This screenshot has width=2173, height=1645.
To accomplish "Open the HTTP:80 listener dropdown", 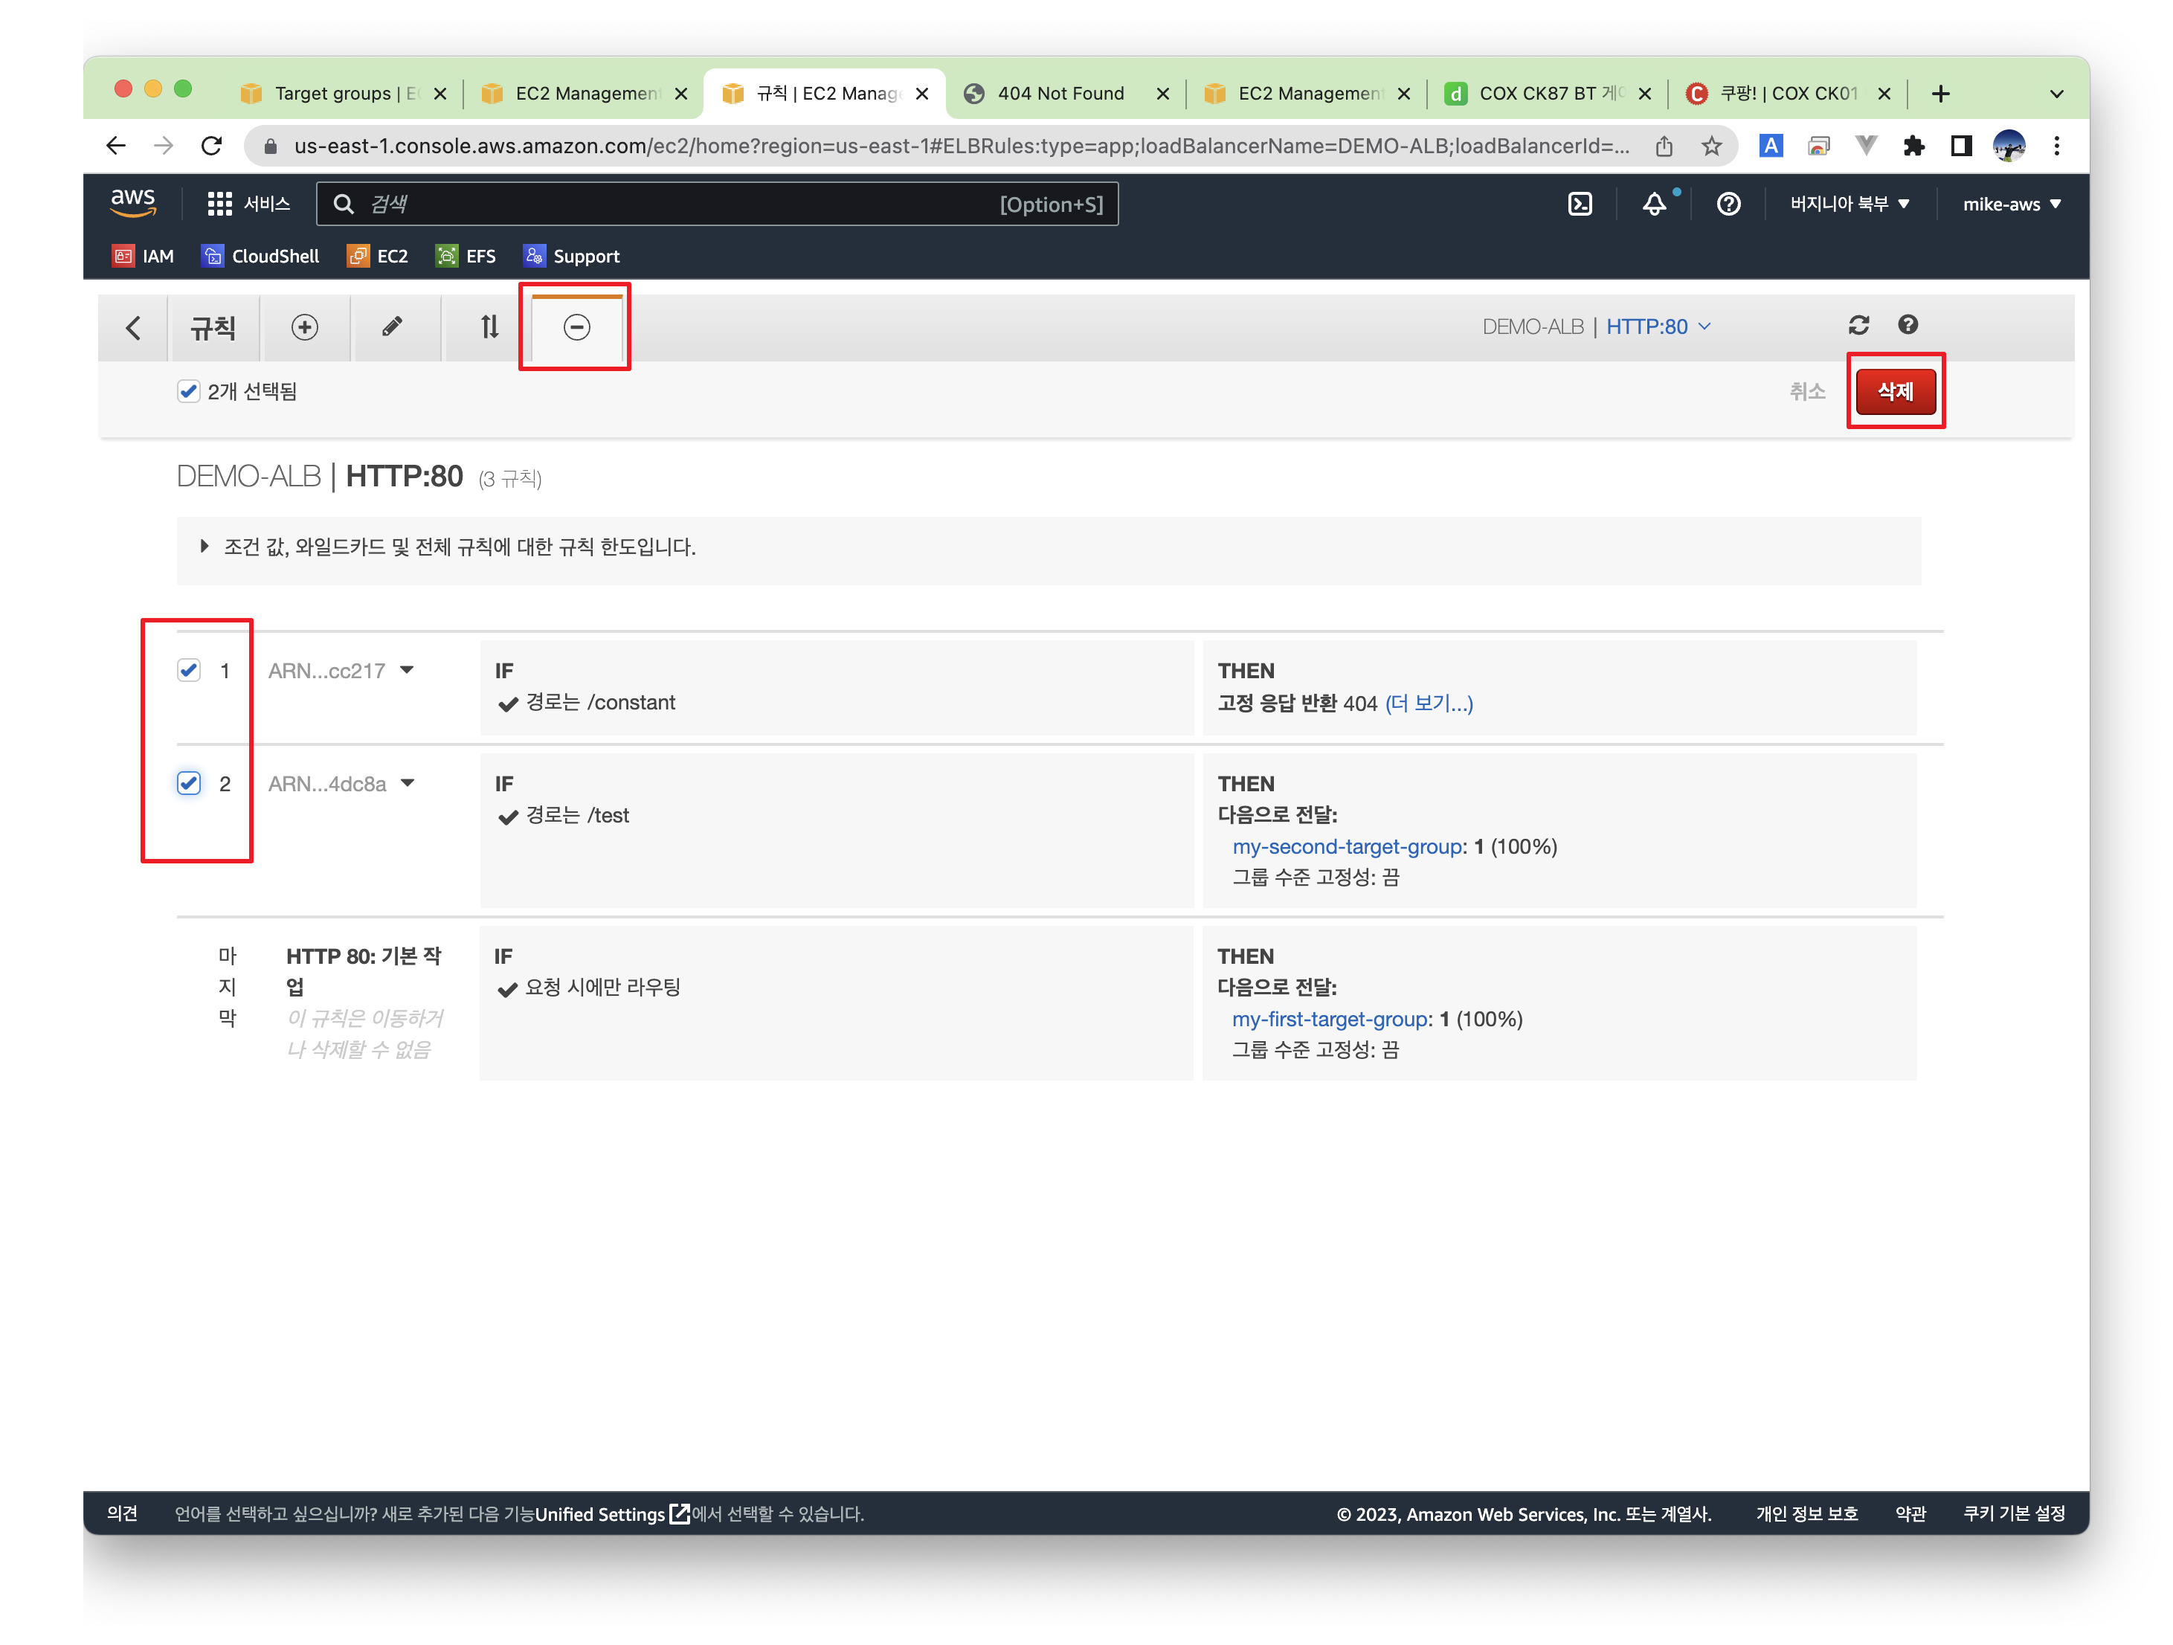I will [x=1658, y=326].
